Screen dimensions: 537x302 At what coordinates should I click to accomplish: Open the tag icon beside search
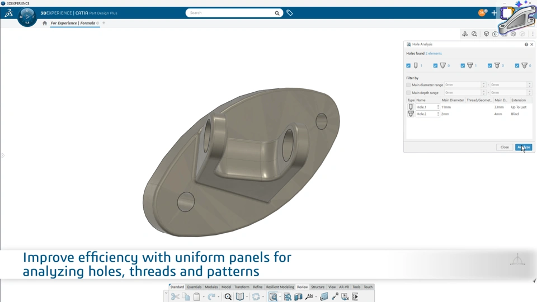(289, 13)
